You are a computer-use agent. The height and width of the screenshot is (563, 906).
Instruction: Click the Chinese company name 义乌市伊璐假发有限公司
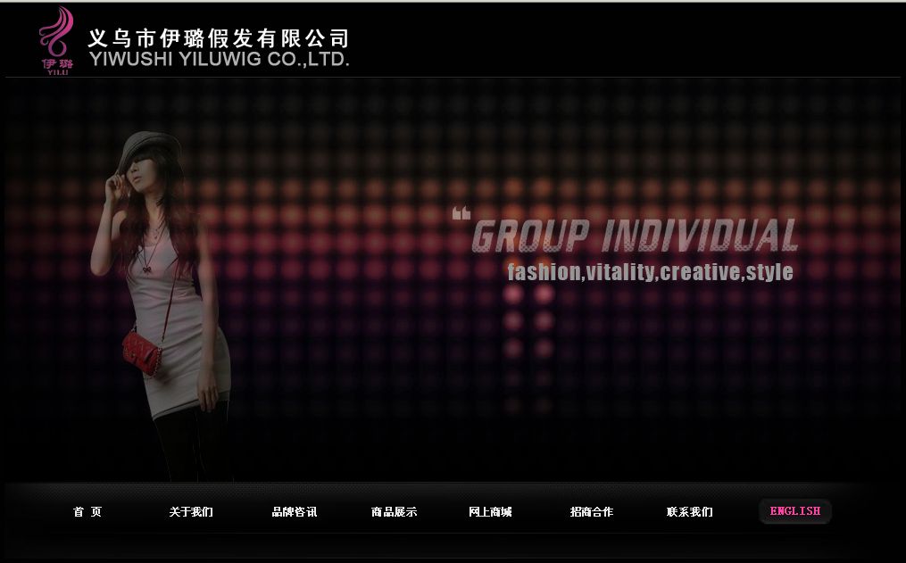(x=219, y=38)
